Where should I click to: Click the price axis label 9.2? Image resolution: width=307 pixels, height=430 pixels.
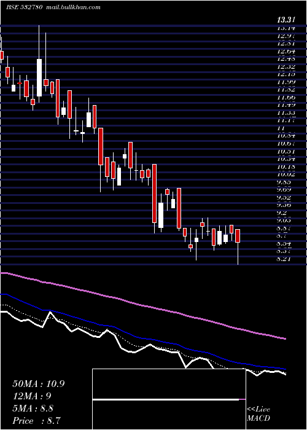(282, 213)
